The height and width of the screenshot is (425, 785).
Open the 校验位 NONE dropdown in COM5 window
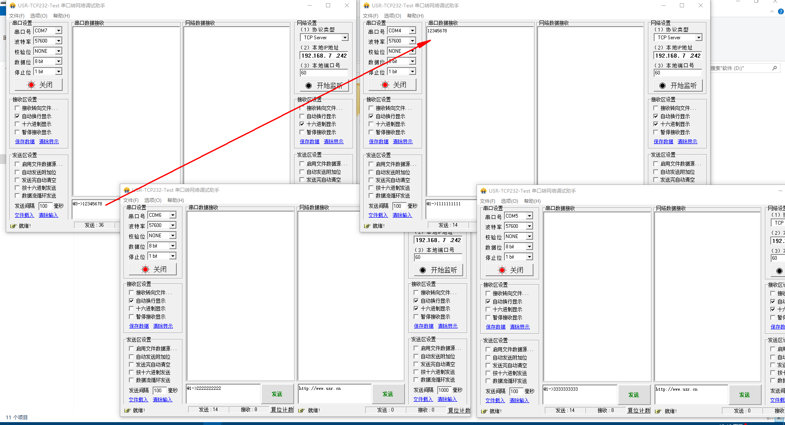click(x=529, y=236)
